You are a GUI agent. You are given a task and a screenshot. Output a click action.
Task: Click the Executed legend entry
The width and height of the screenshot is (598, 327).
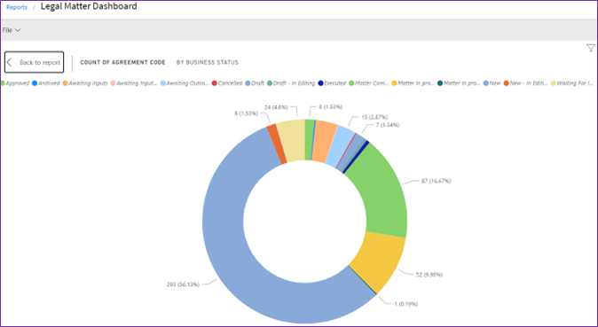(x=332, y=83)
